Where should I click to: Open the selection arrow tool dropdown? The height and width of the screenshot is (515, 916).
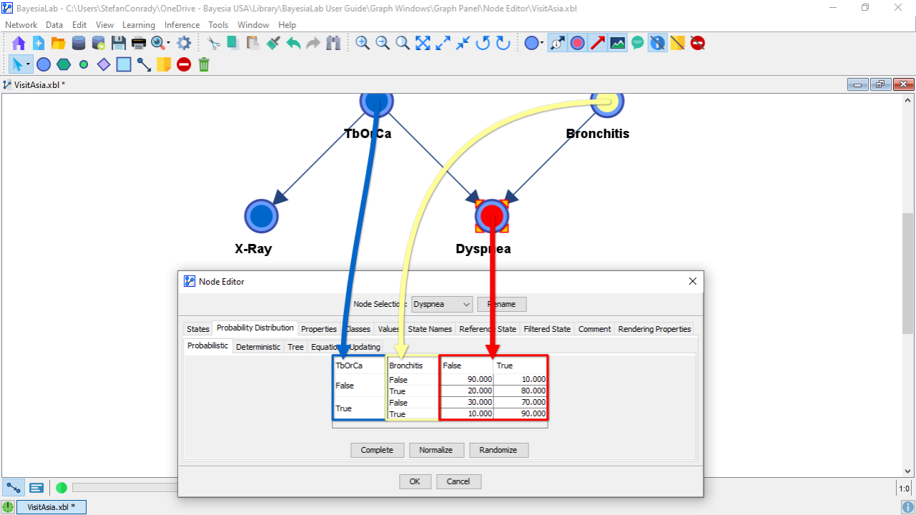[29, 64]
